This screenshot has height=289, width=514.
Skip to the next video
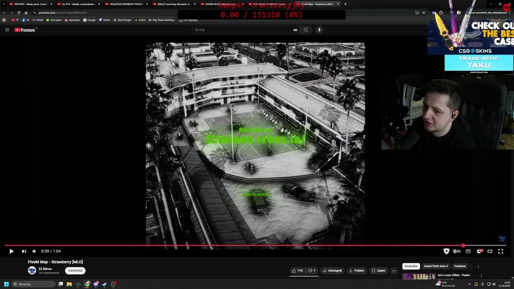(x=24, y=251)
